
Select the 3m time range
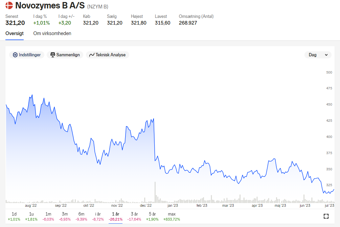pos(65,217)
